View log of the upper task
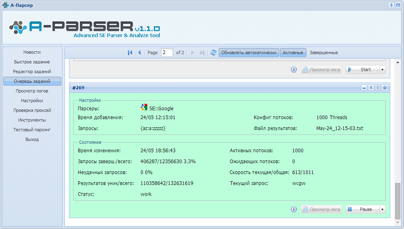 [321, 69]
